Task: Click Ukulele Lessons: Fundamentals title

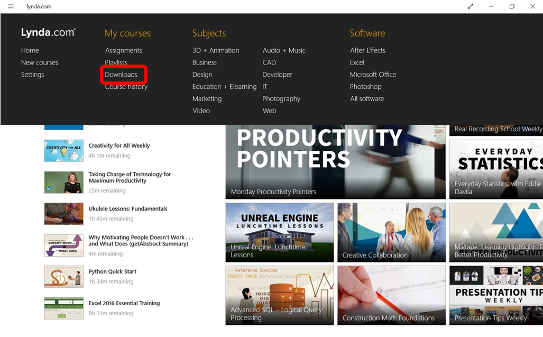Action: [x=128, y=208]
